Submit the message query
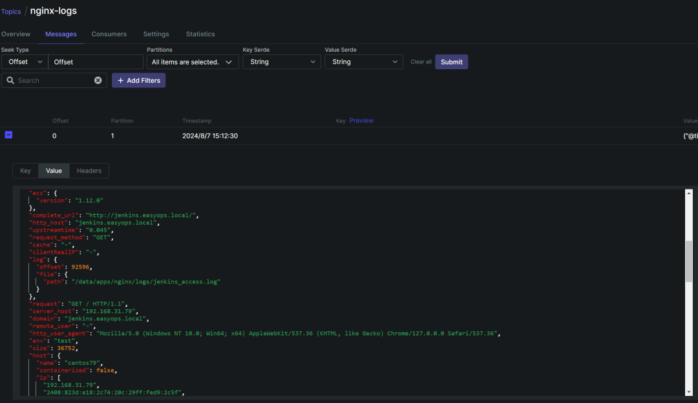This screenshot has height=403, width=698. pyautogui.click(x=451, y=62)
